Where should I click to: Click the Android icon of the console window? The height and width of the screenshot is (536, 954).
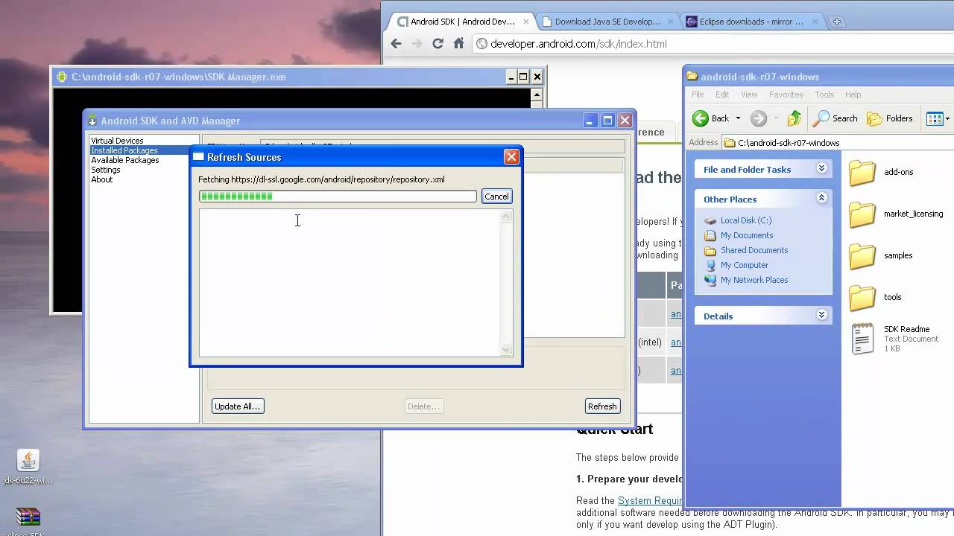tap(62, 77)
